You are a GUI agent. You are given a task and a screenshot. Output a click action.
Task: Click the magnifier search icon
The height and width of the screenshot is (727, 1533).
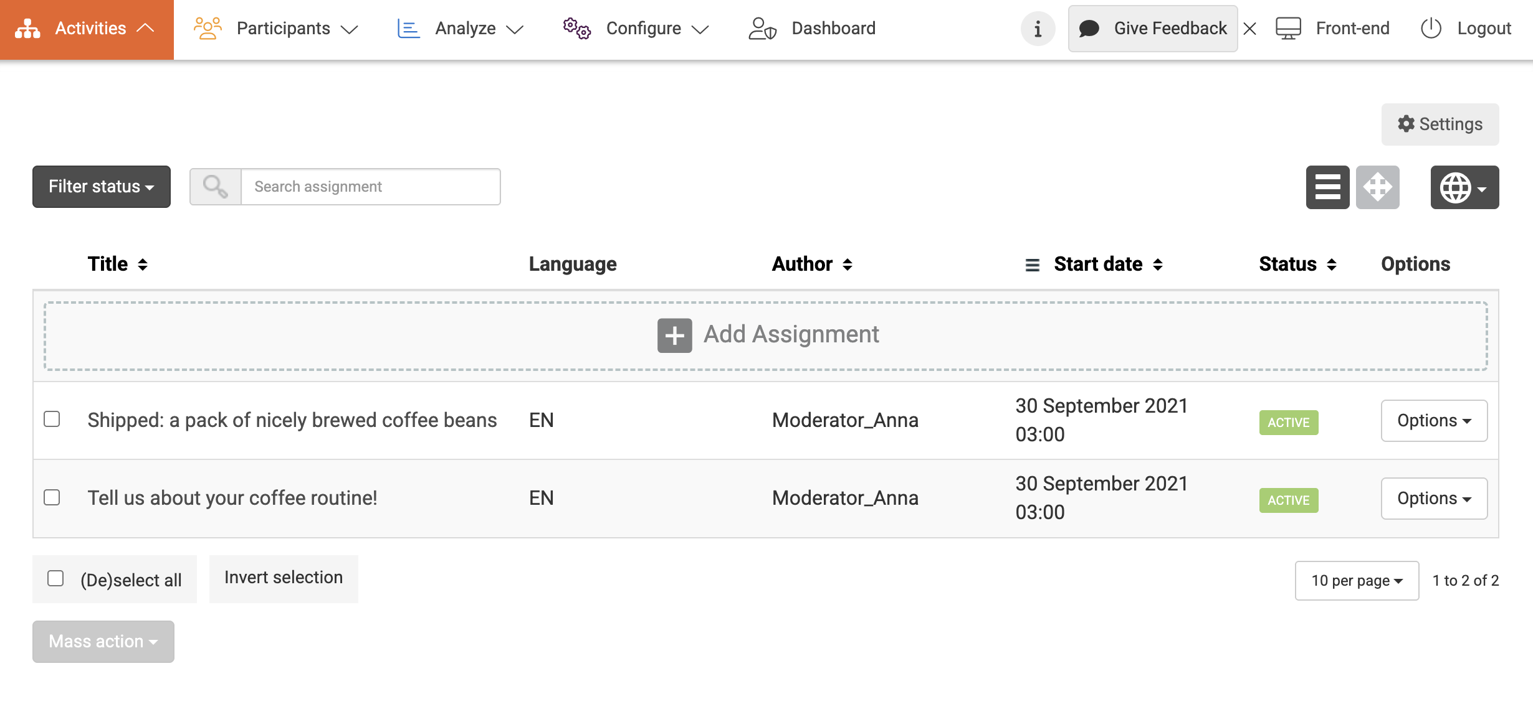pos(216,187)
